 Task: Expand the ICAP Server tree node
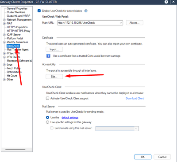(4, 35)
